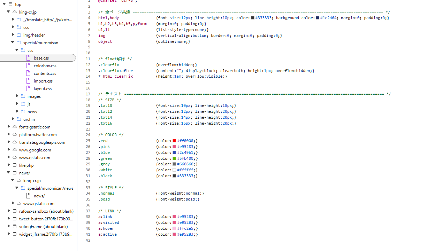Click the folder icon beside urchin
Viewport: 435px width, 251px height.
(19, 119)
